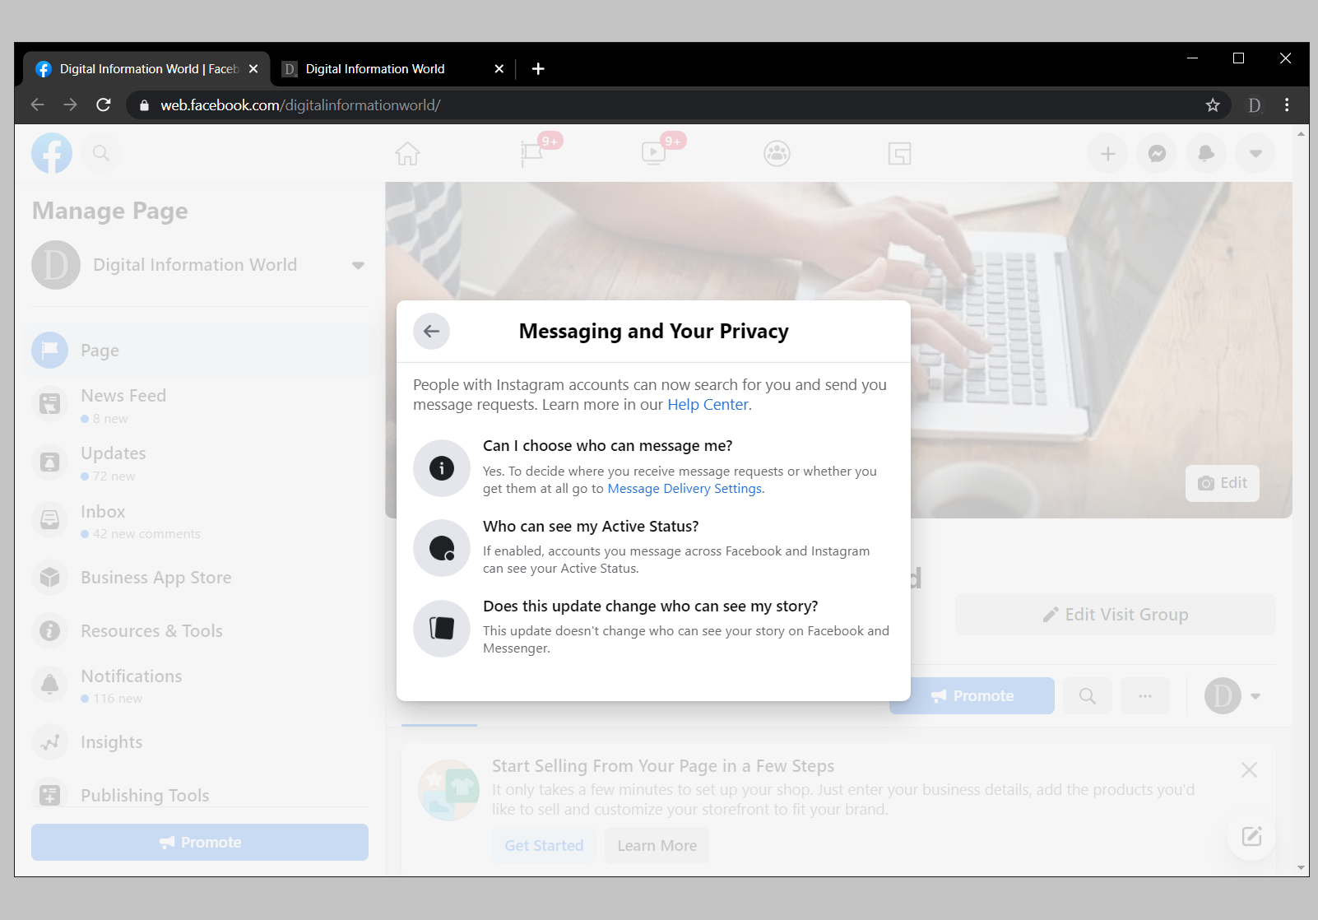Open the Business App Store icon
The height and width of the screenshot is (920, 1318).
49,577
